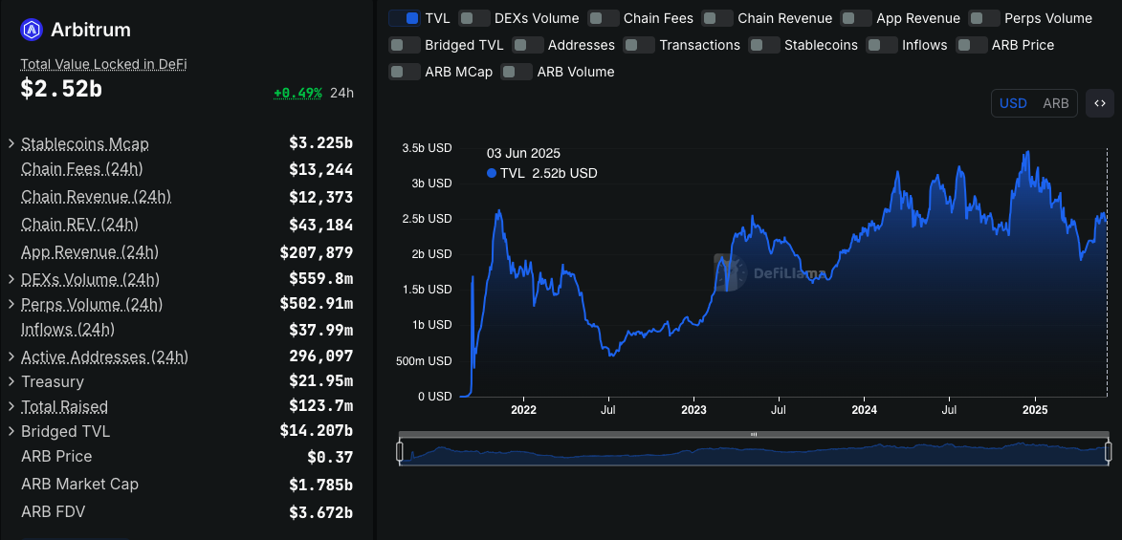Click the embed chart code icon

[1100, 103]
